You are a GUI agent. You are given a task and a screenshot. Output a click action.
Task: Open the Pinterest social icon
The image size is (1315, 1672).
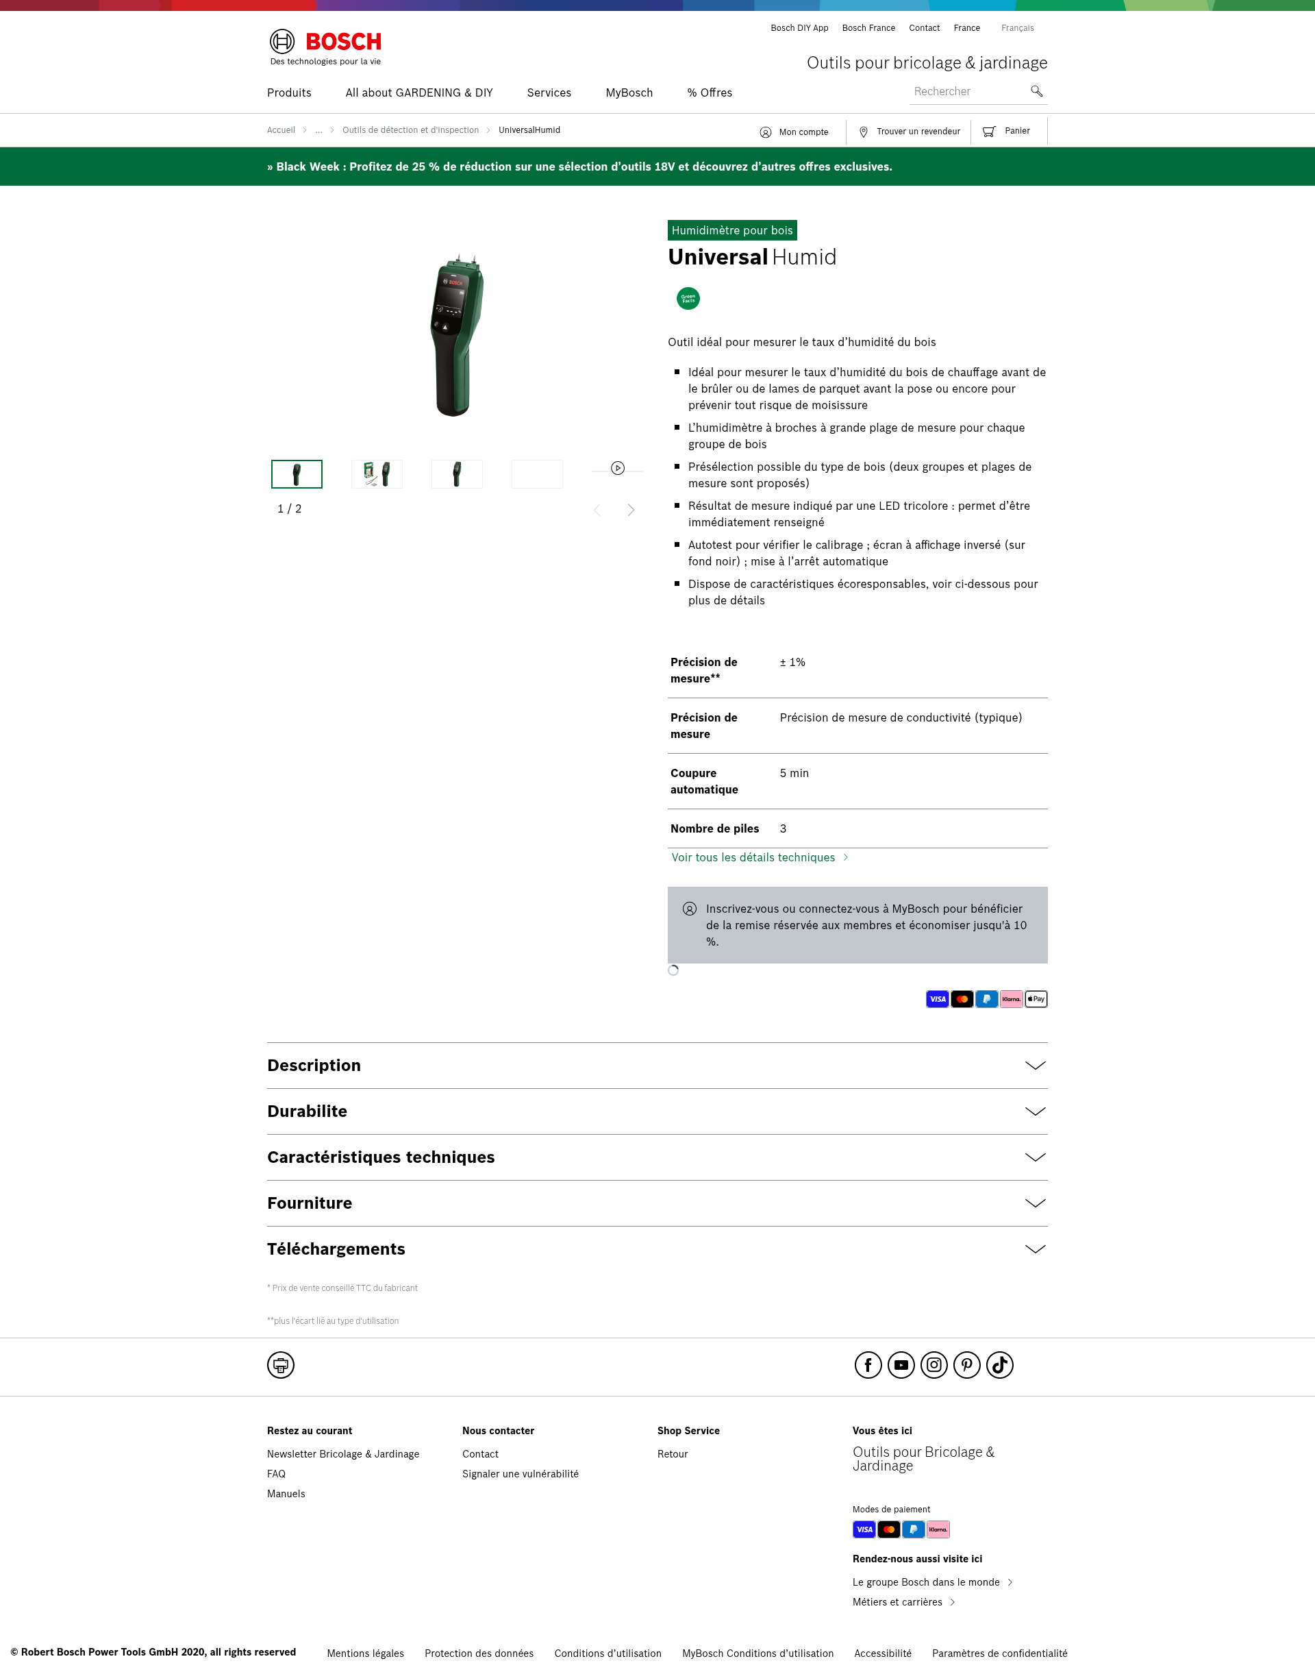tap(967, 1365)
